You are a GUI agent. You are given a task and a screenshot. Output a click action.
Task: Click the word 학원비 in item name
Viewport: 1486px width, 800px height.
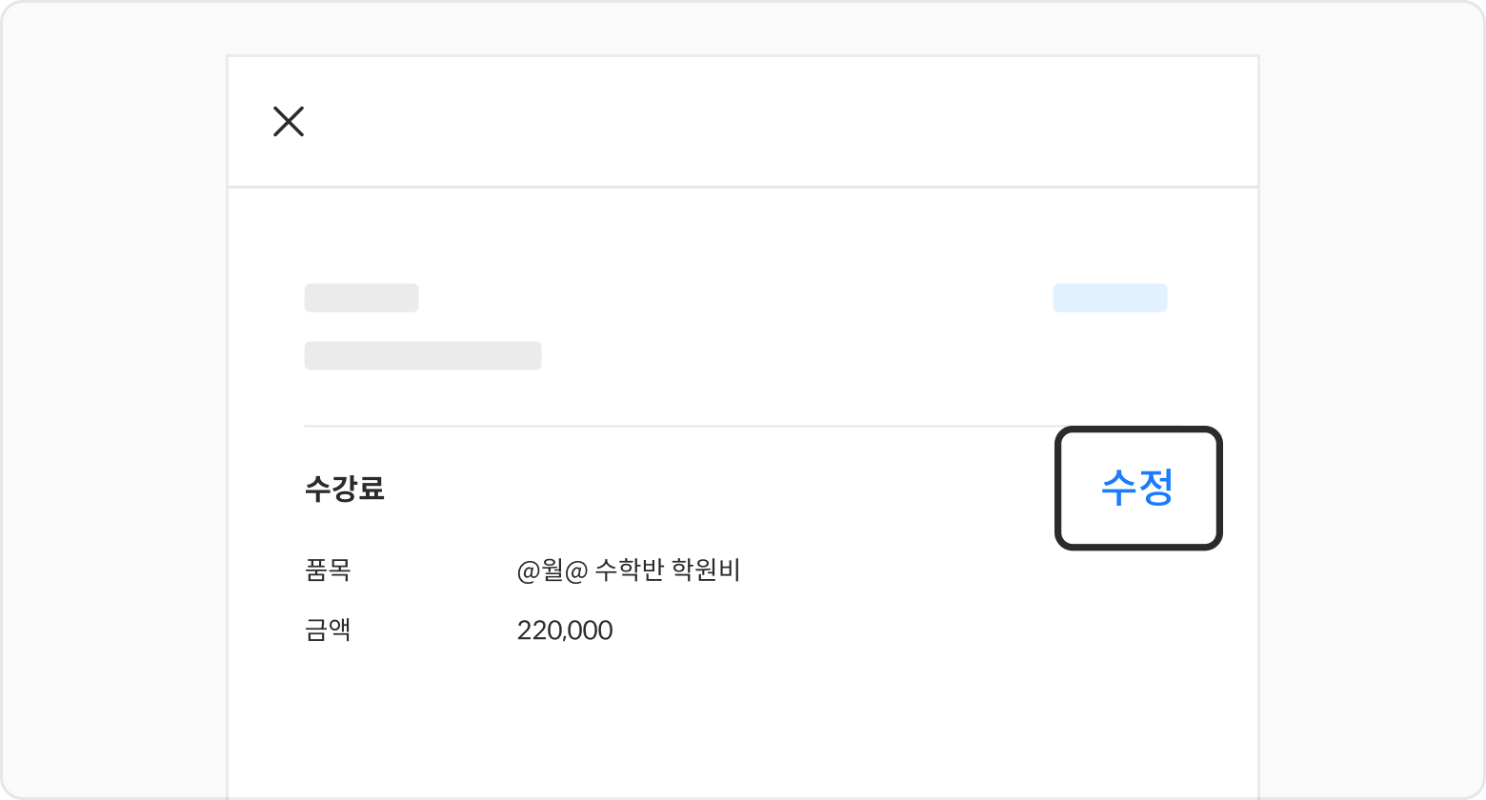coord(706,570)
